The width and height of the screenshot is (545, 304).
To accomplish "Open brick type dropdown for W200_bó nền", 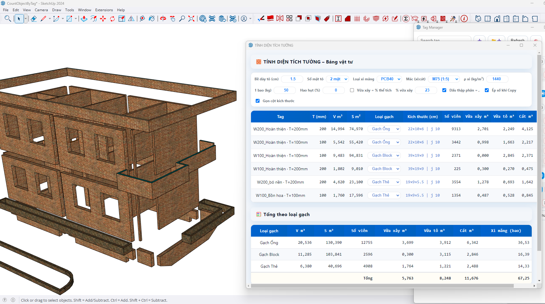I will pos(385,182).
